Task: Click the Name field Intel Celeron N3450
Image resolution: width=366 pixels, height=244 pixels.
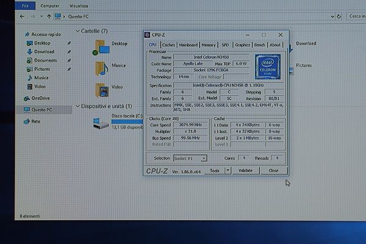Action: tap(211, 57)
